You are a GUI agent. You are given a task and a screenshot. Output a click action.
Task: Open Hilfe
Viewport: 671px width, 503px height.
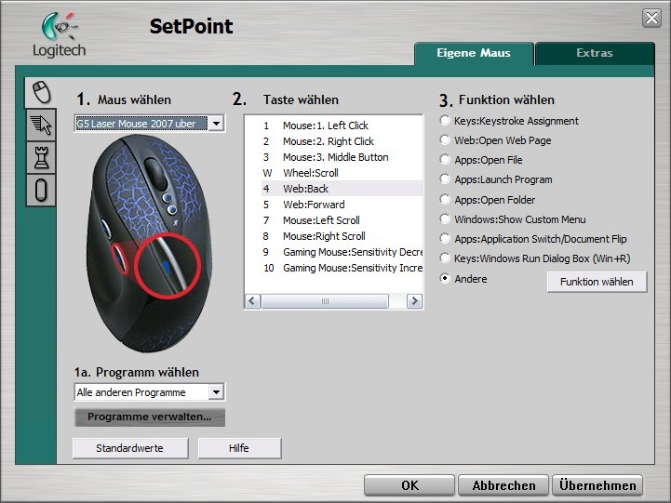pyautogui.click(x=239, y=448)
